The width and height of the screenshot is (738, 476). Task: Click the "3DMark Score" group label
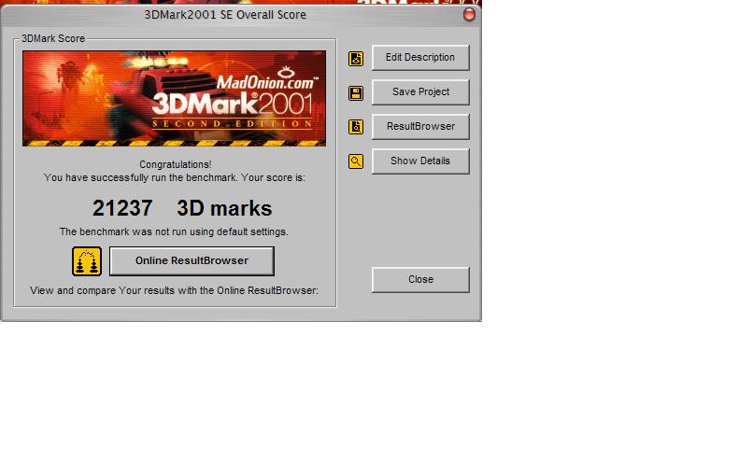pyautogui.click(x=53, y=38)
